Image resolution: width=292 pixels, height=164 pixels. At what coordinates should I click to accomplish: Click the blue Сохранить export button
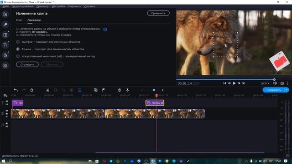274,90
